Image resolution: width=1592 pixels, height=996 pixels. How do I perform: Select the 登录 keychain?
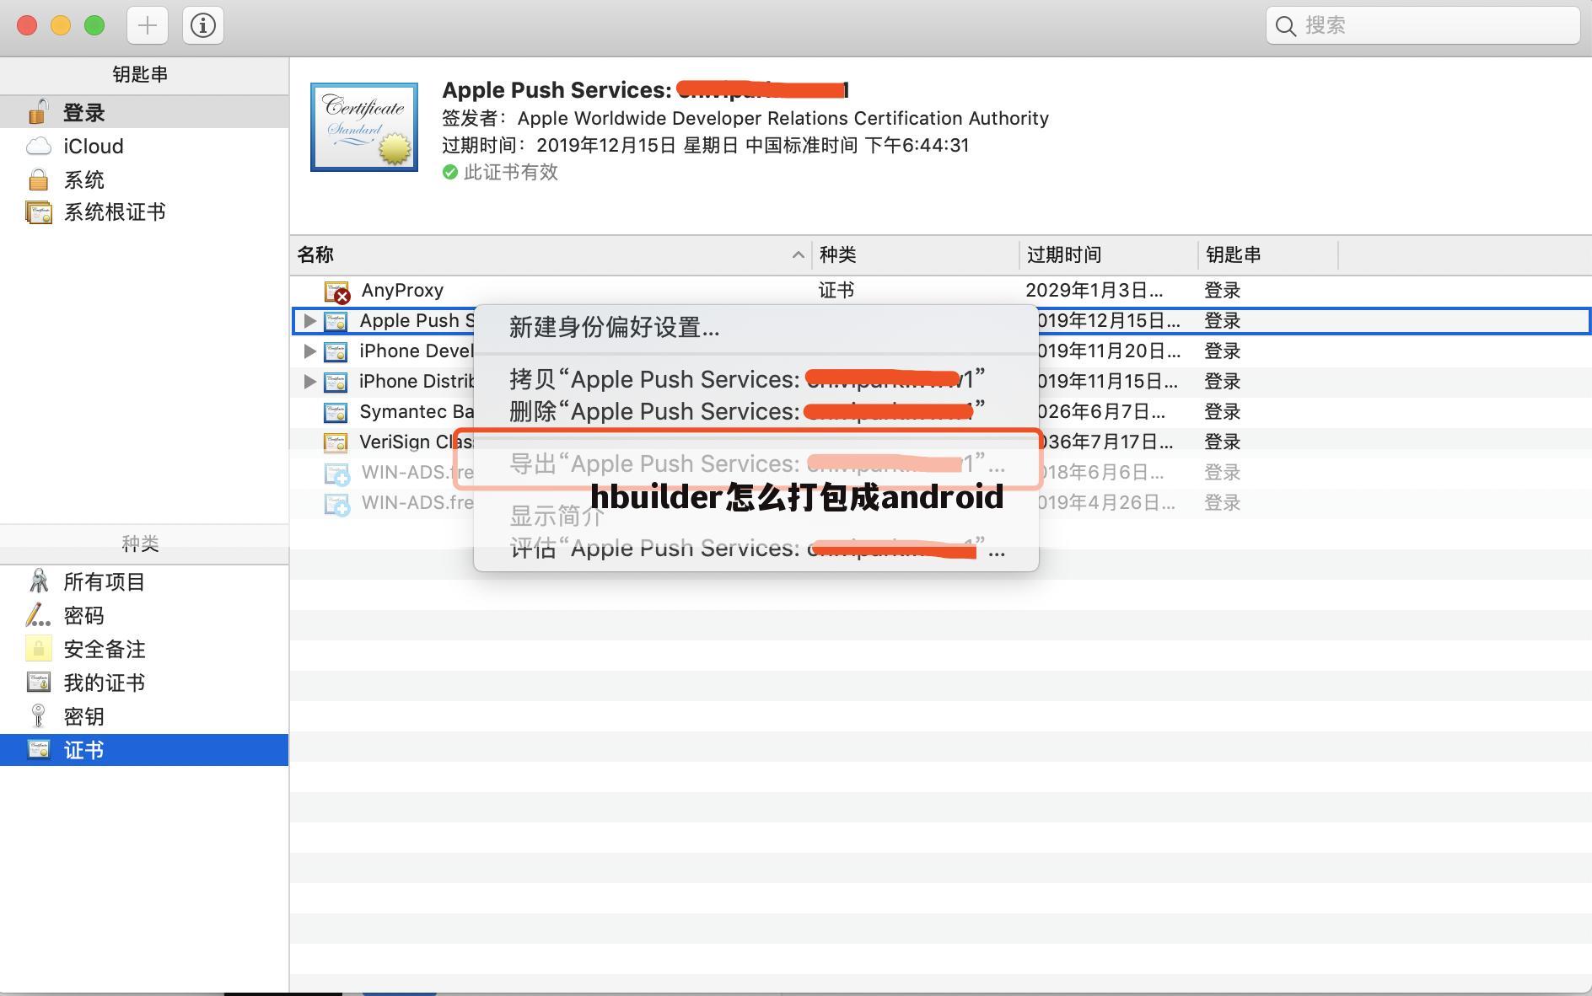point(144,112)
